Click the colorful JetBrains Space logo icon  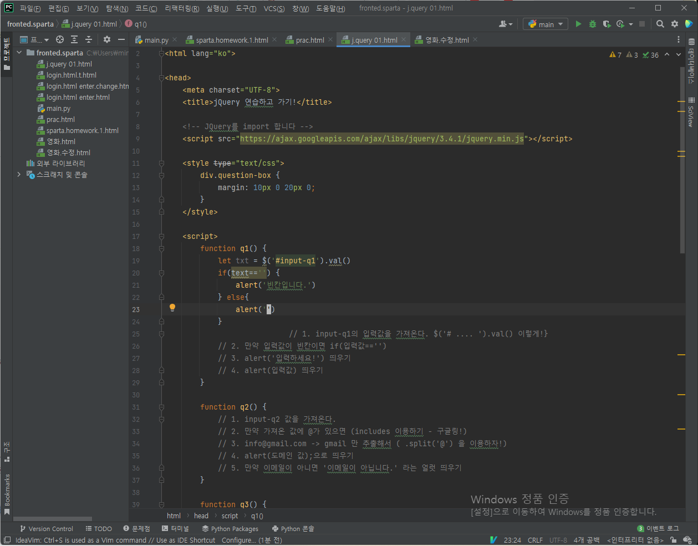coord(689,24)
